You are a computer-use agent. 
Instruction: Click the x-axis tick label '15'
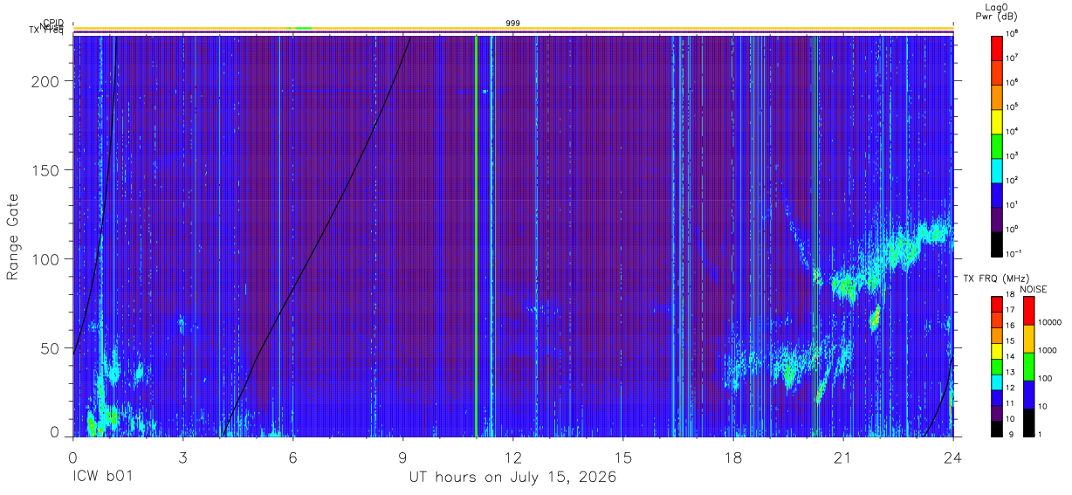623,457
